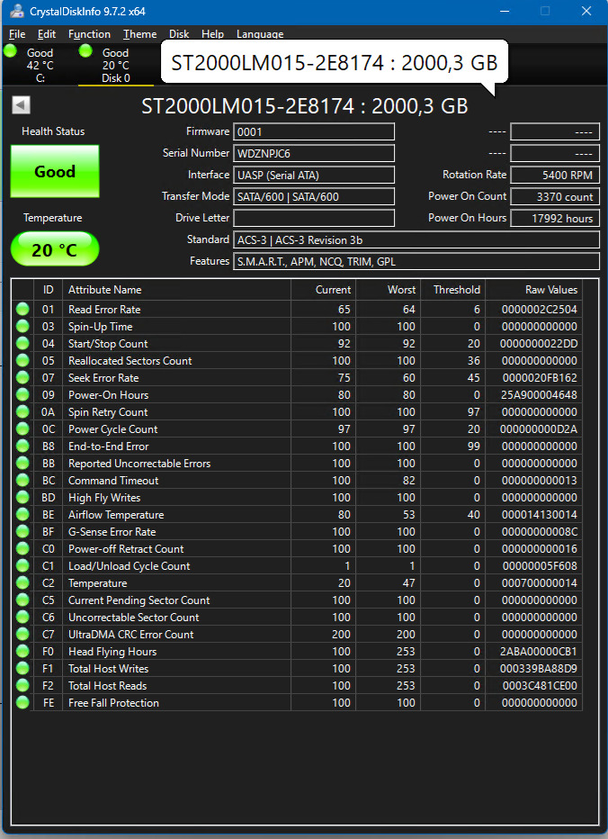Click the Current column header
This screenshot has width=608, height=839.
[324, 290]
